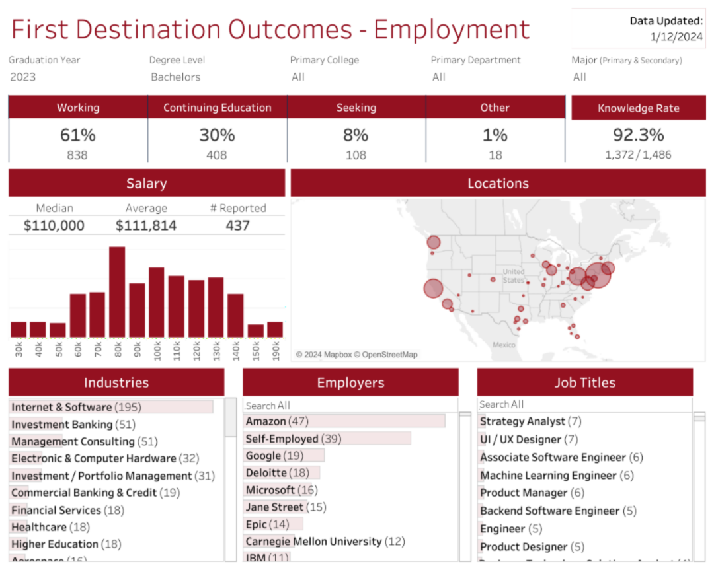
Task: Open the Mapbox attribution link
Action: pos(336,355)
